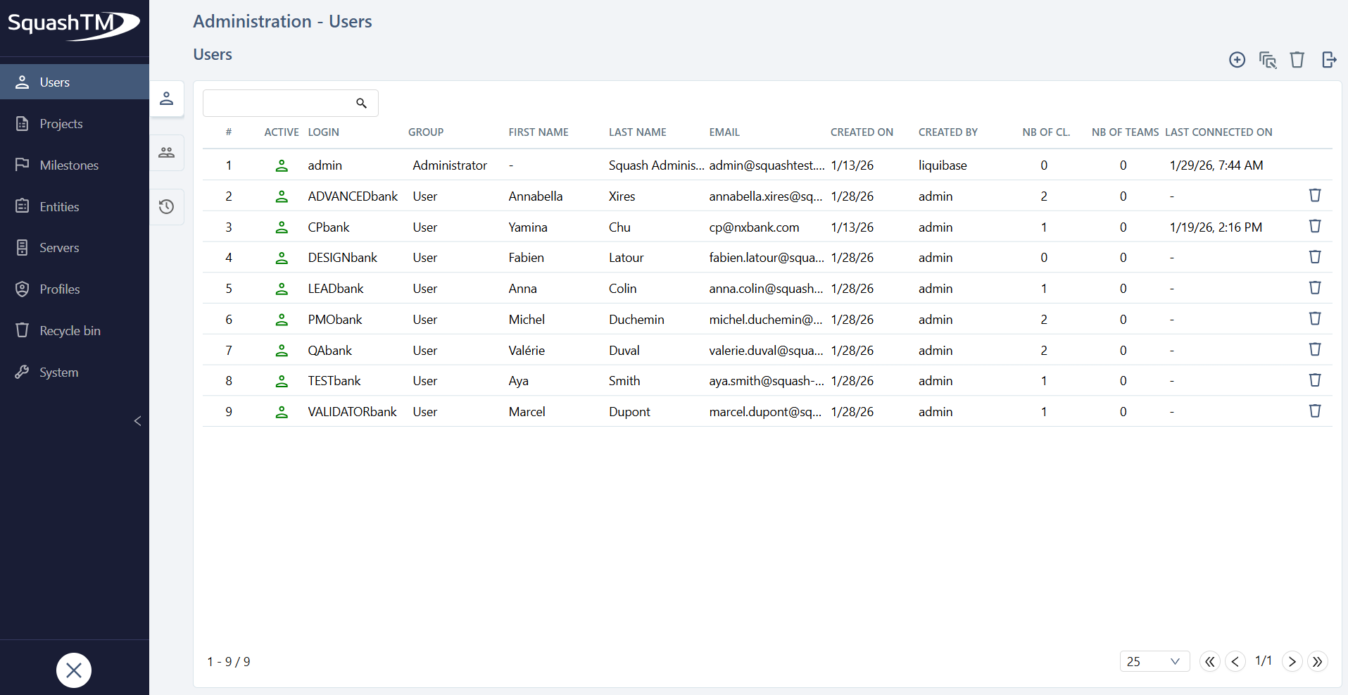Delete selected users via toolbar trash icon
This screenshot has height=695, width=1348.
tap(1297, 60)
